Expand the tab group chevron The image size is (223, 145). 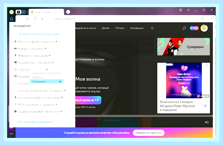click(24, 12)
